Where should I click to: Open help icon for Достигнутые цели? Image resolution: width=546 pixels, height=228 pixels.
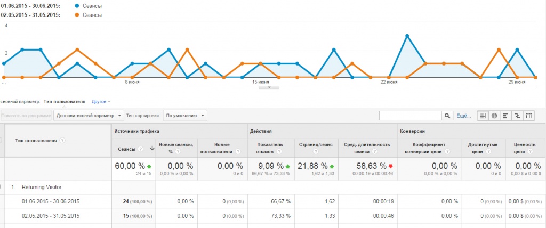click(x=489, y=151)
